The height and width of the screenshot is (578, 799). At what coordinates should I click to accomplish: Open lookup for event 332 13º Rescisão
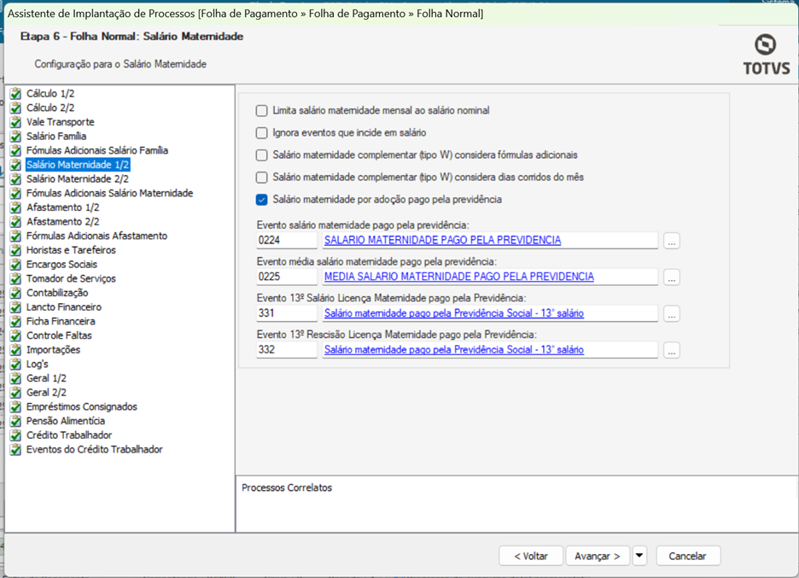[672, 350]
